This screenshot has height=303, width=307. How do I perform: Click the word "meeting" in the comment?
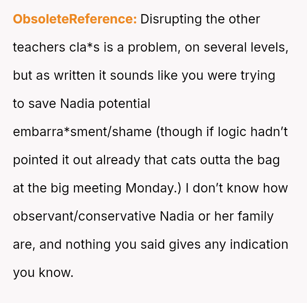(x=97, y=188)
